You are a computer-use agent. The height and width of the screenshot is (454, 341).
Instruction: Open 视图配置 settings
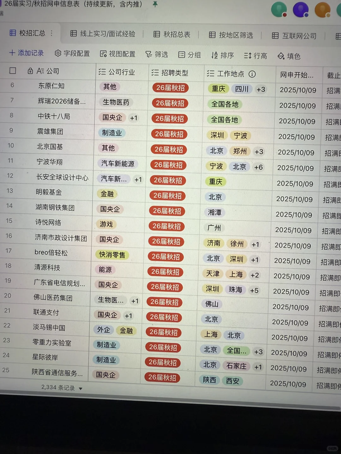click(x=117, y=54)
